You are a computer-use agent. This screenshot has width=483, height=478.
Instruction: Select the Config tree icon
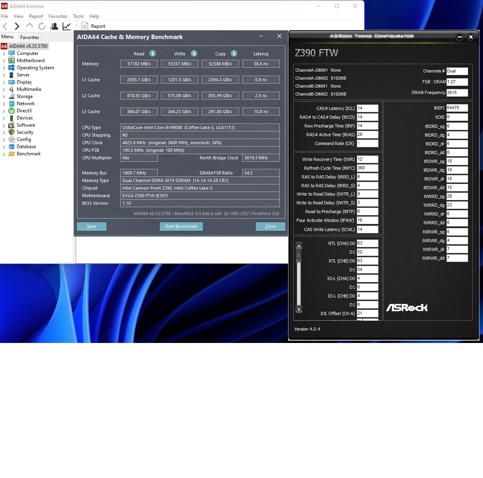tap(12, 139)
